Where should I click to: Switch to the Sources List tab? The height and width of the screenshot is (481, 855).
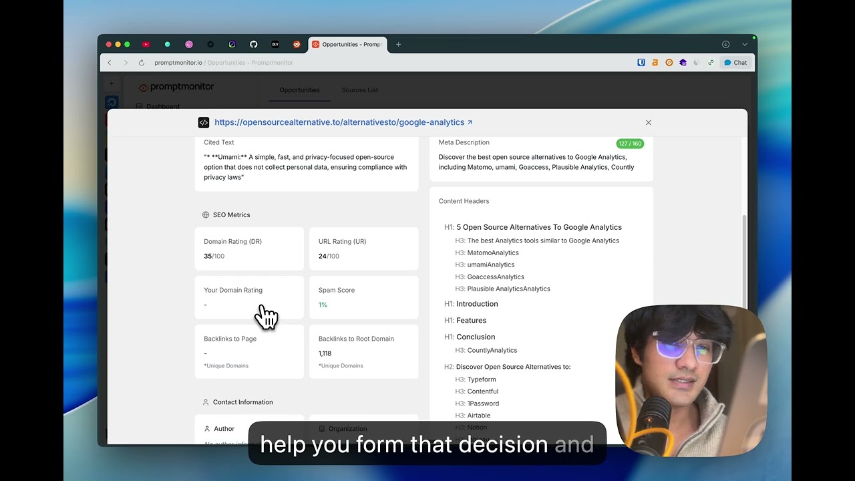pyautogui.click(x=360, y=90)
